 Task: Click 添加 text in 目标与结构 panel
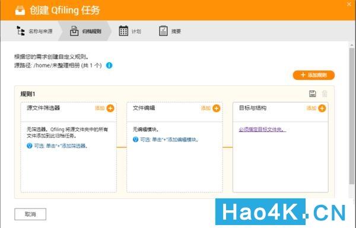click(x=311, y=108)
